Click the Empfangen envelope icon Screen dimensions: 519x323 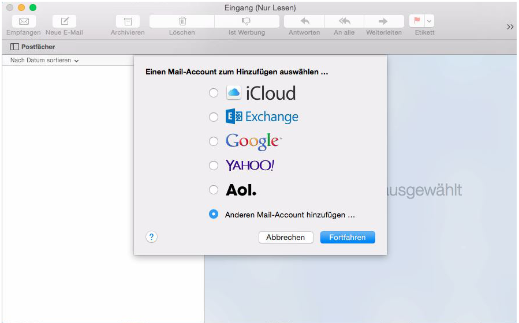[24, 21]
